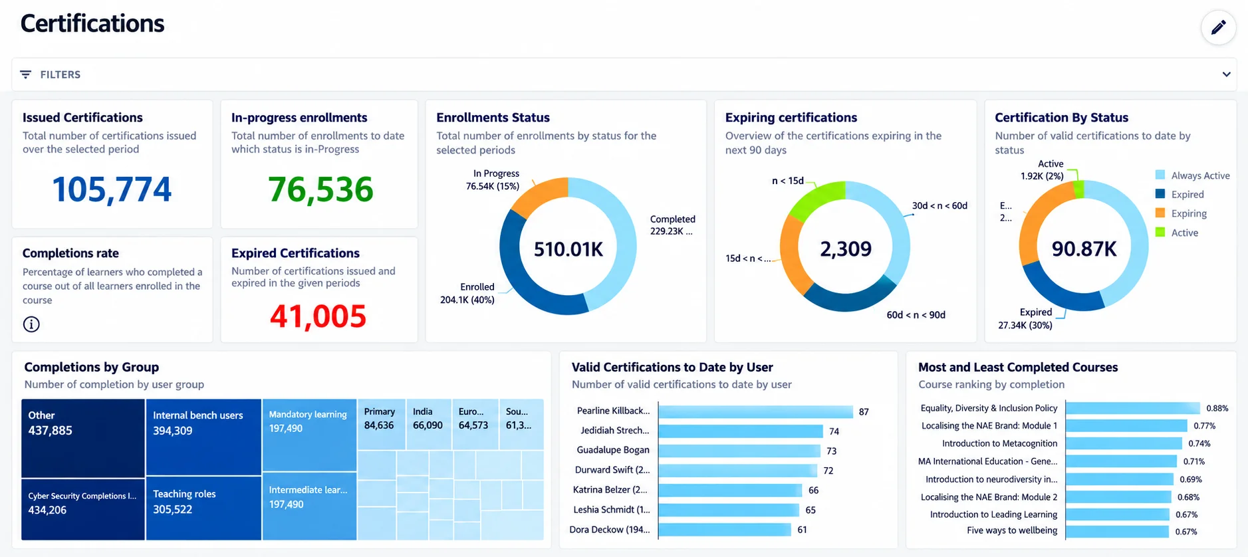1248x557 pixels.
Task: Click the Always Active legend swatch
Action: (x=1160, y=175)
